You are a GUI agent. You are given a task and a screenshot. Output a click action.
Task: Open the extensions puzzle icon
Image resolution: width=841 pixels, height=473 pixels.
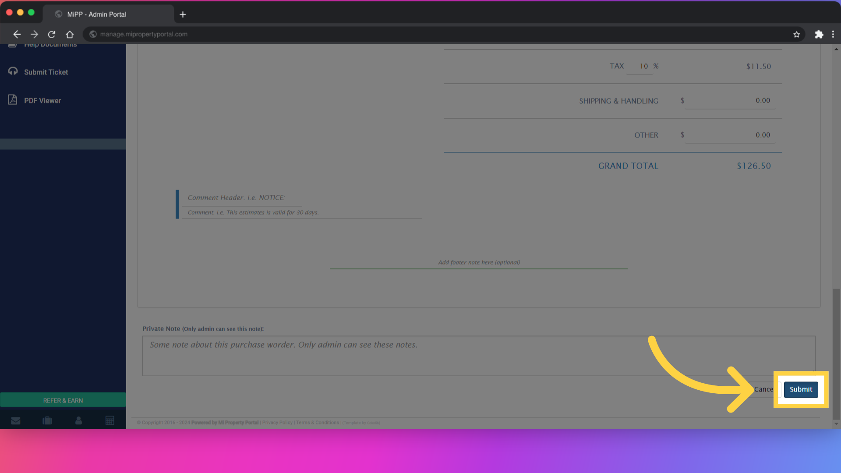pyautogui.click(x=819, y=34)
